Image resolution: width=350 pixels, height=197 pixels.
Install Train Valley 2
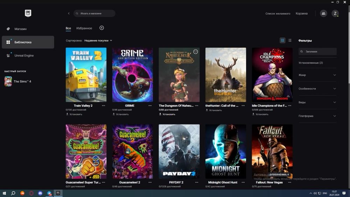coord(74,114)
